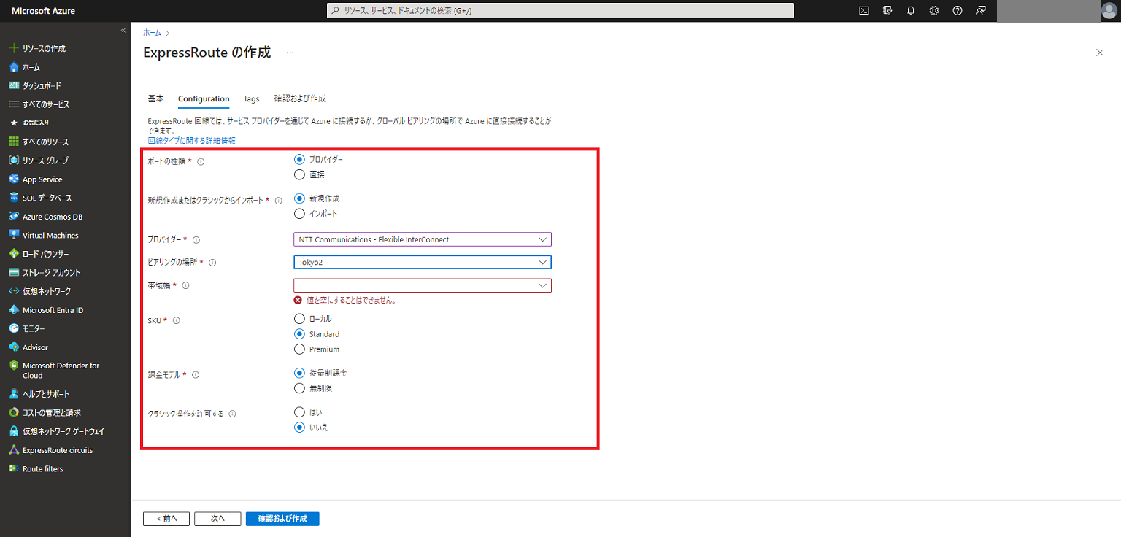Switch to the 基本 tab
This screenshot has height=537, width=1121.
coord(156,98)
